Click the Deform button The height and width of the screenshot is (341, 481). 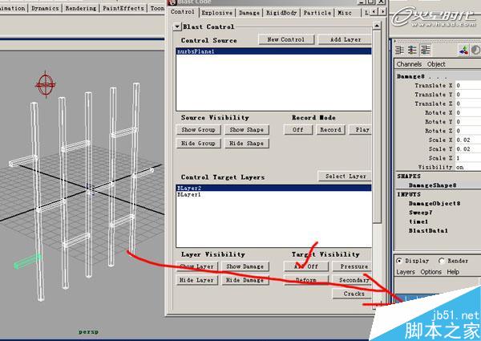pyautogui.click(x=306, y=280)
